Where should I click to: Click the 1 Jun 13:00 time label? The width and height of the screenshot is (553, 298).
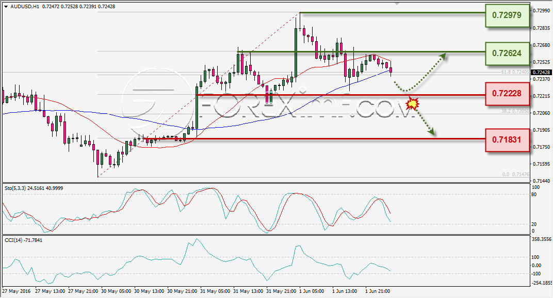[x=345, y=291]
